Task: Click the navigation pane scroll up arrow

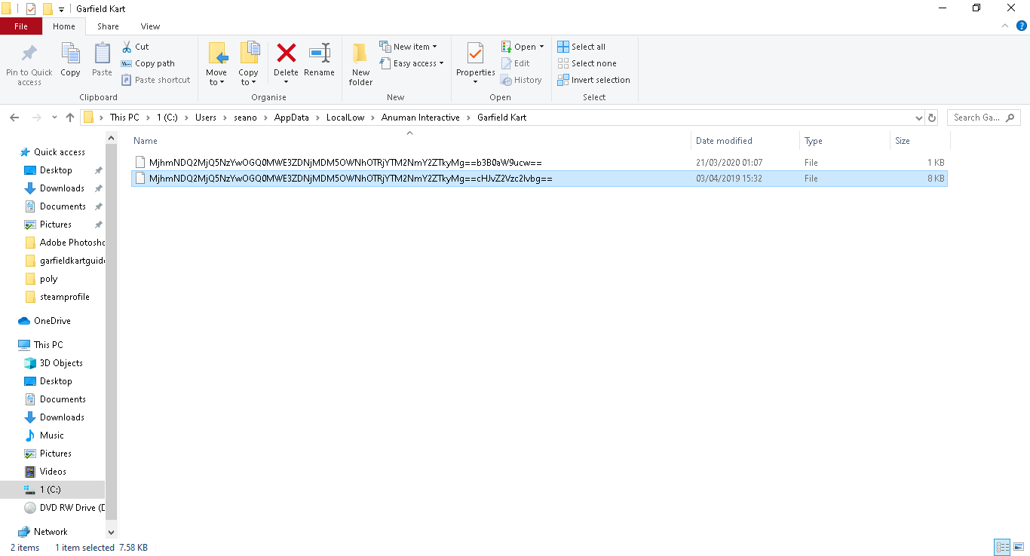Action: [x=112, y=138]
